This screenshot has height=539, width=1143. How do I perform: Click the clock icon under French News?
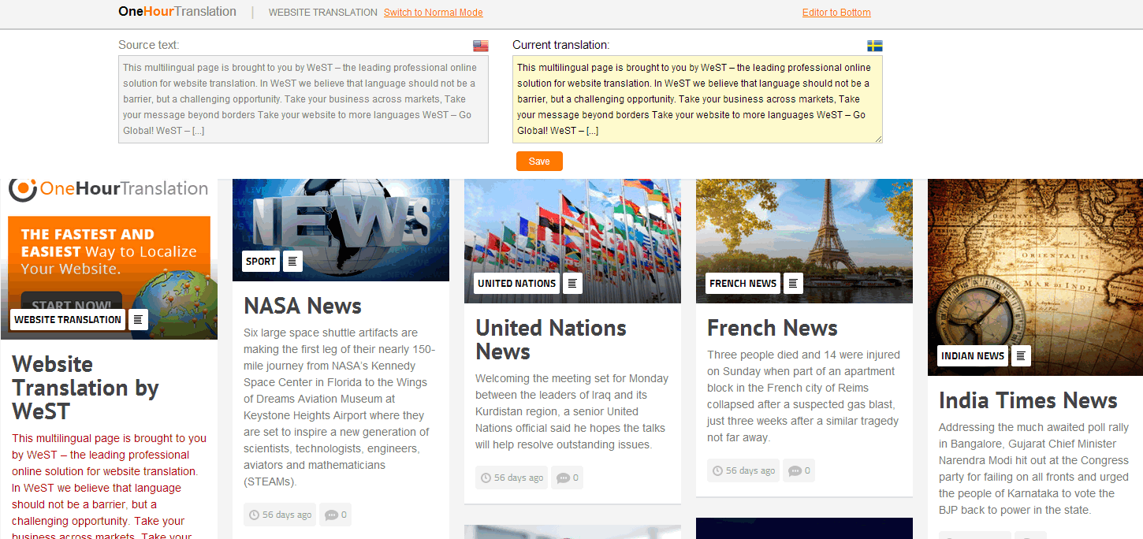point(717,471)
